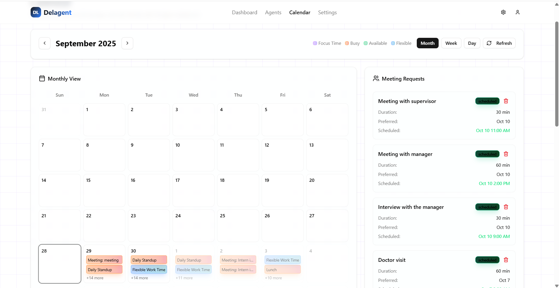
Task: Open Daily Standup event on September 30
Action: [149, 260]
